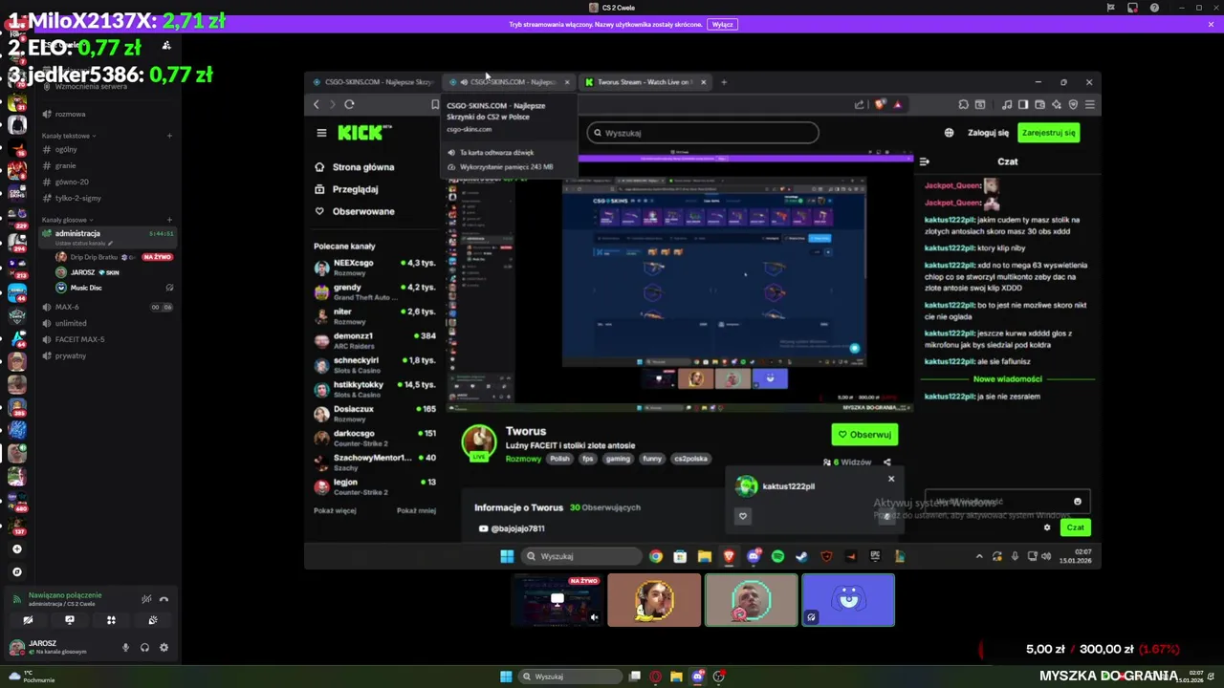Click the green Obserwuj follow button
Viewport: 1224px width, 688px height.
(x=864, y=435)
